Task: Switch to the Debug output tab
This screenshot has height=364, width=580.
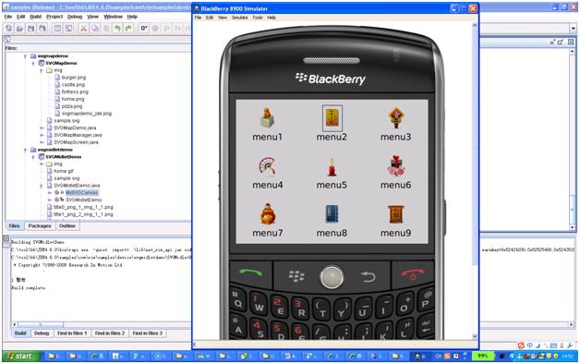Action: coord(42,334)
